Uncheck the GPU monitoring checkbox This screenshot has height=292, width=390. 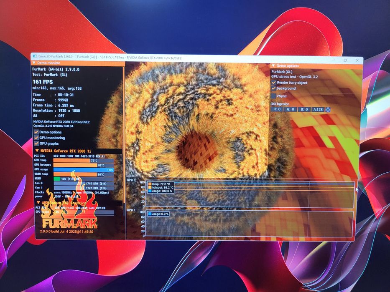click(x=36, y=138)
